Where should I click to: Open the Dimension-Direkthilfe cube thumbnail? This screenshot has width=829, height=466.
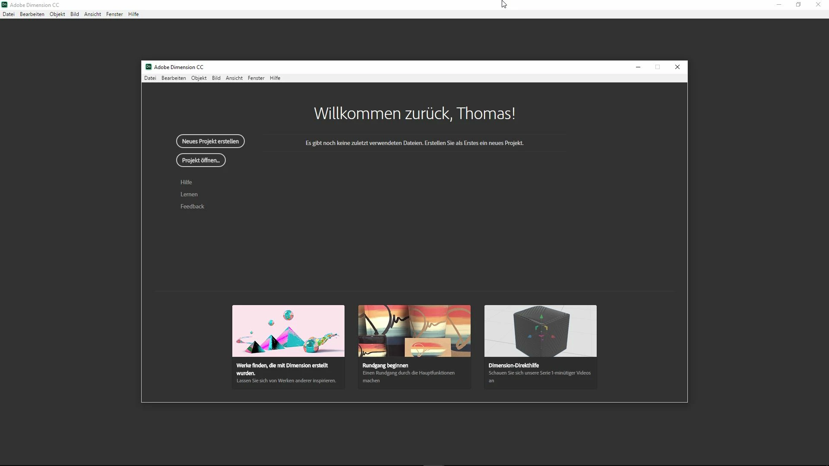(541, 331)
